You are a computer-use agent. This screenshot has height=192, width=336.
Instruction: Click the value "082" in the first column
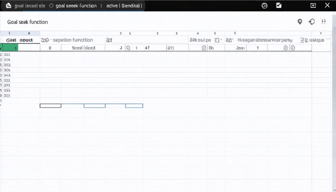[7, 65]
